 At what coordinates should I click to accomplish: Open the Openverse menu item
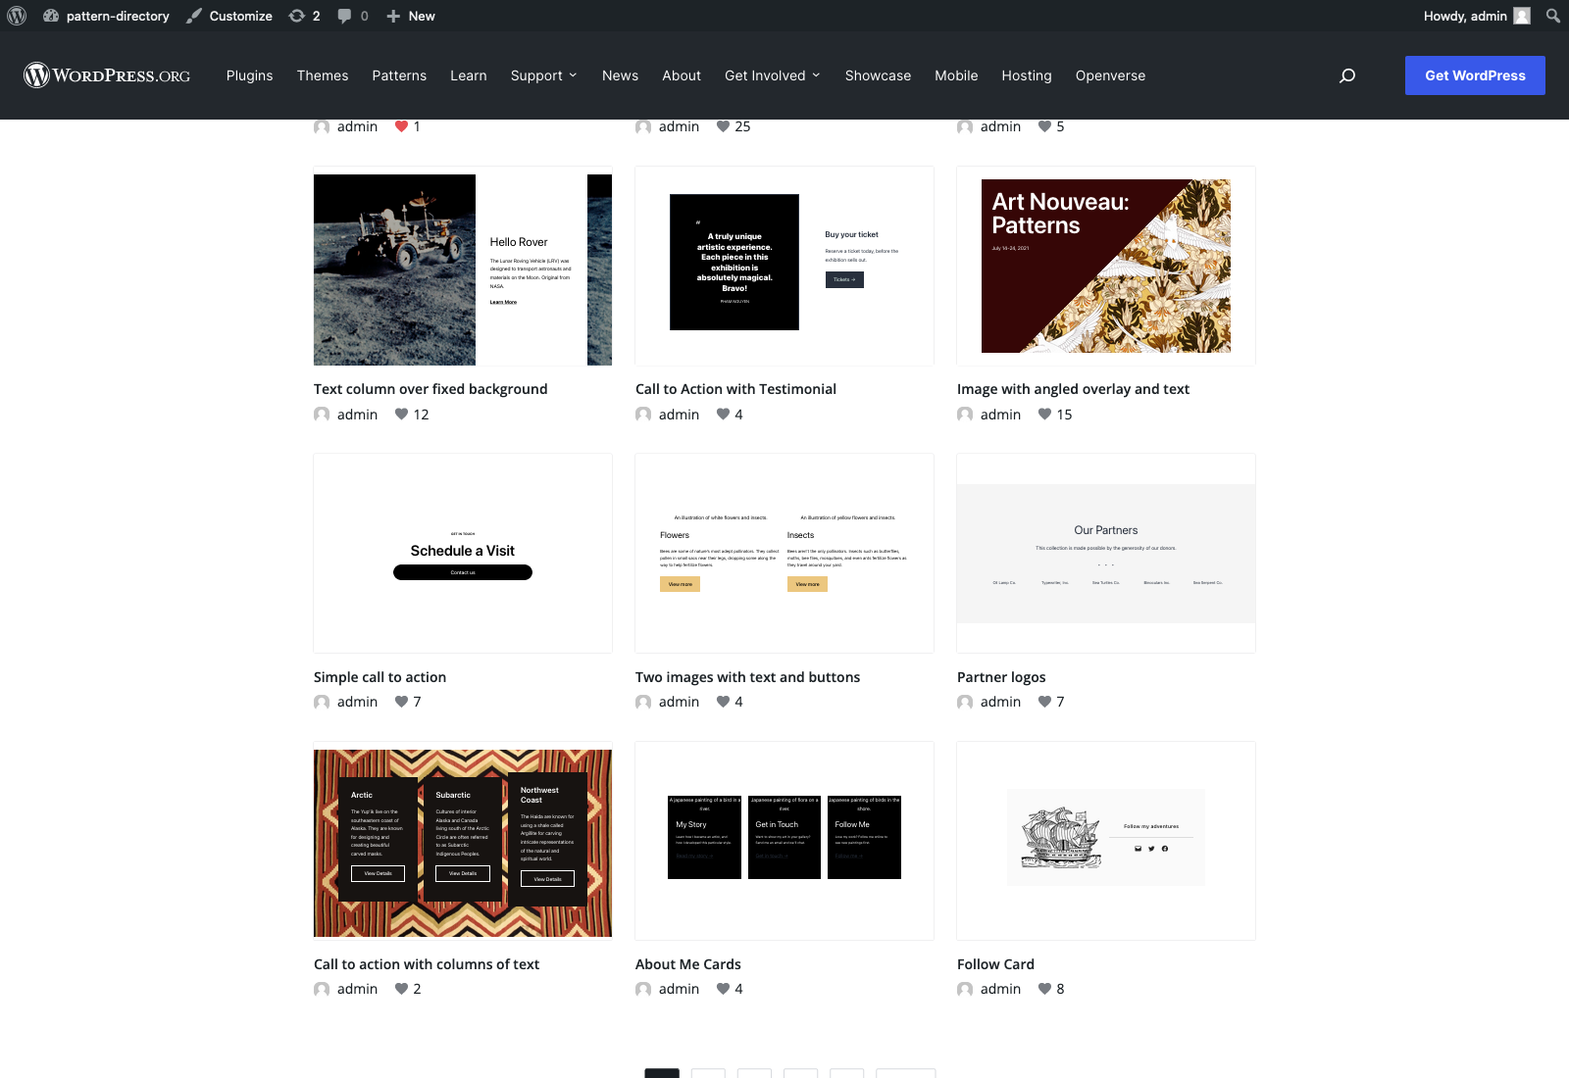[x=1110, y=75]
